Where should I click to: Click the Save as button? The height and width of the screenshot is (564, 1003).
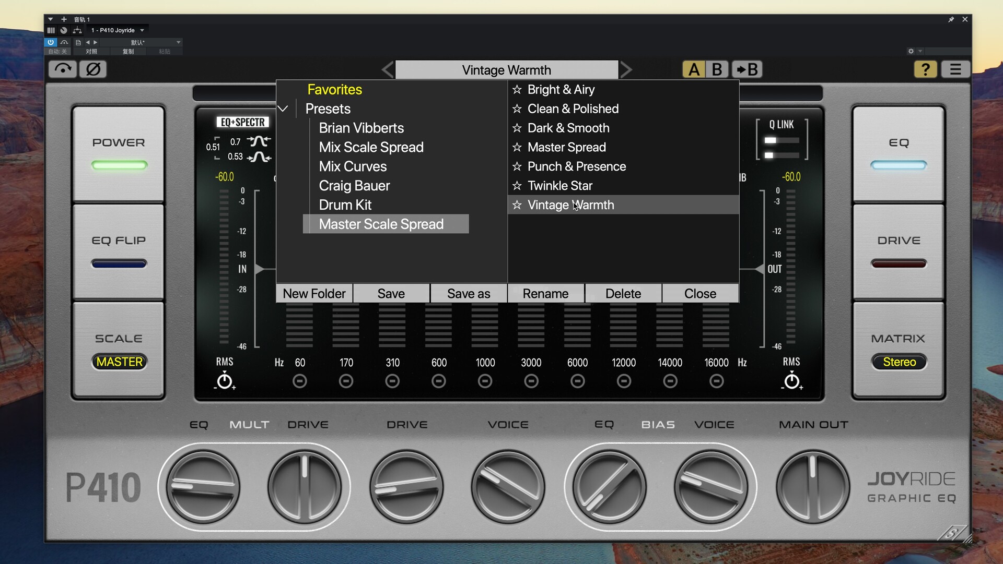(469, 294)
